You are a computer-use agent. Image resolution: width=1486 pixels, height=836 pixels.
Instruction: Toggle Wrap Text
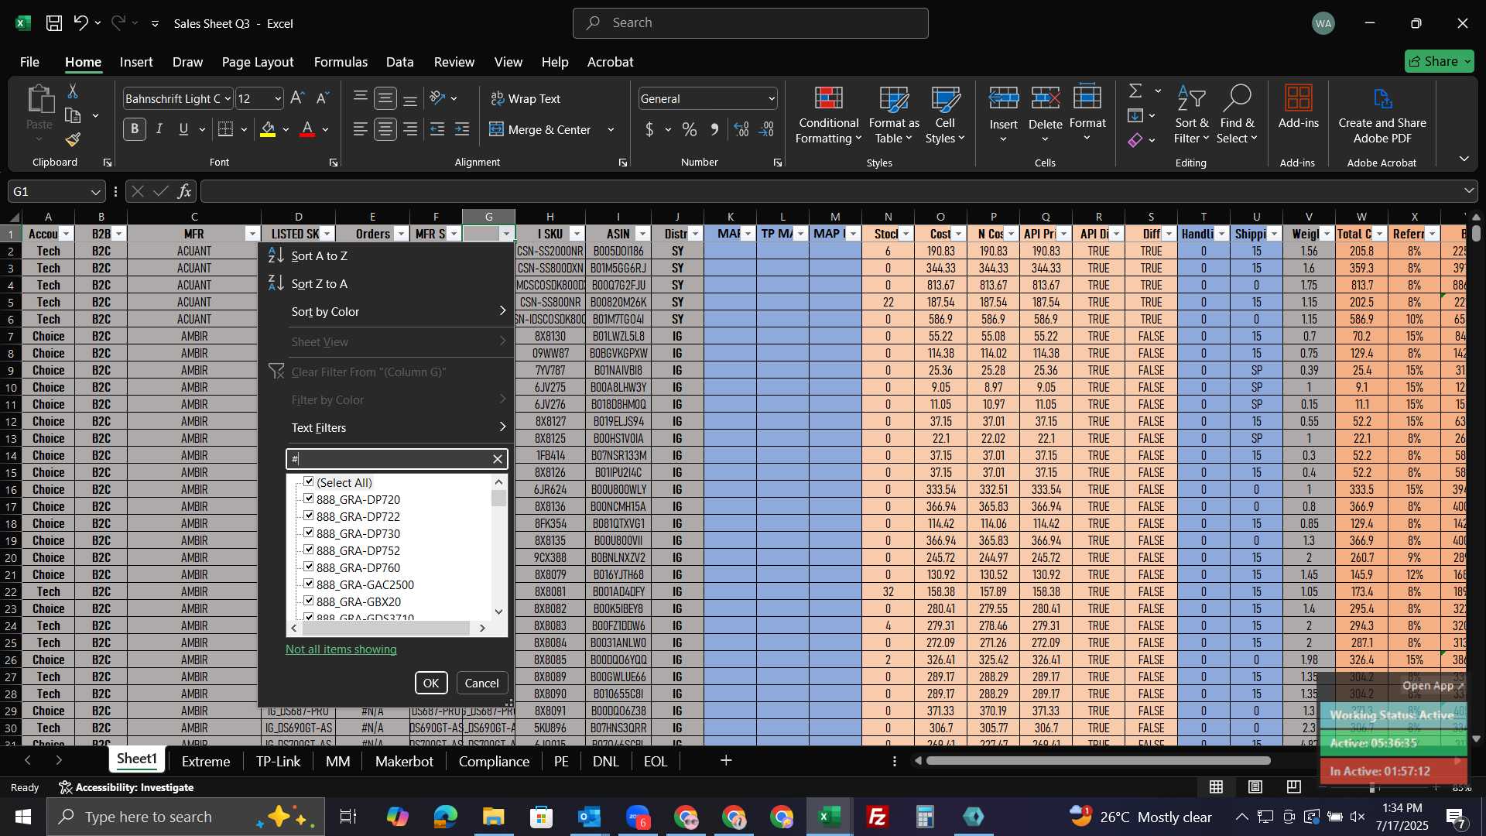click(526, 98)
